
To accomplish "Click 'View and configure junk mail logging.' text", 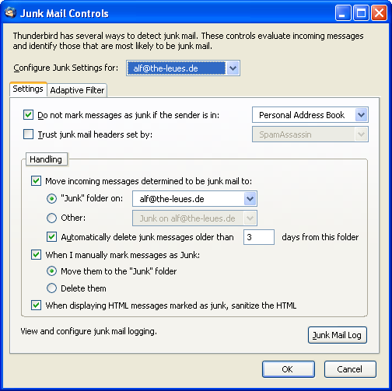I will pyautogui.click(x=89, y=331).
